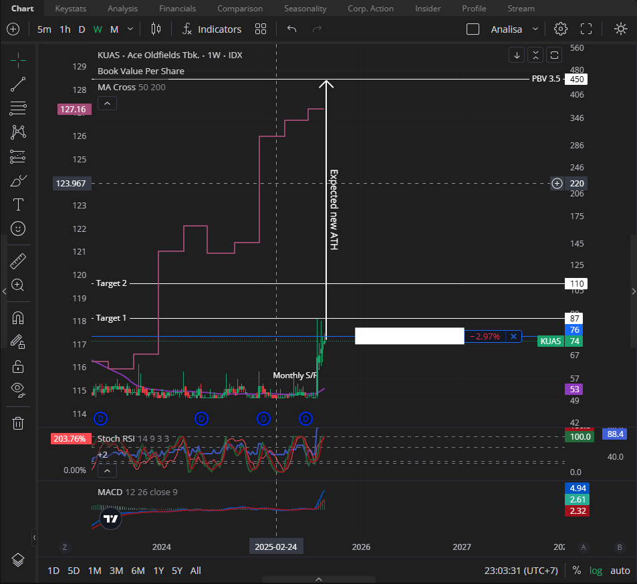Select the Text annotation tool
The width and height of the screenshot is (637, 584).
click(18, 204)
